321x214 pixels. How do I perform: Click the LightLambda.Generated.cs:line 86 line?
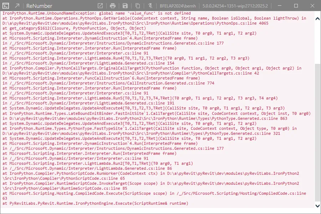[87, 169]
